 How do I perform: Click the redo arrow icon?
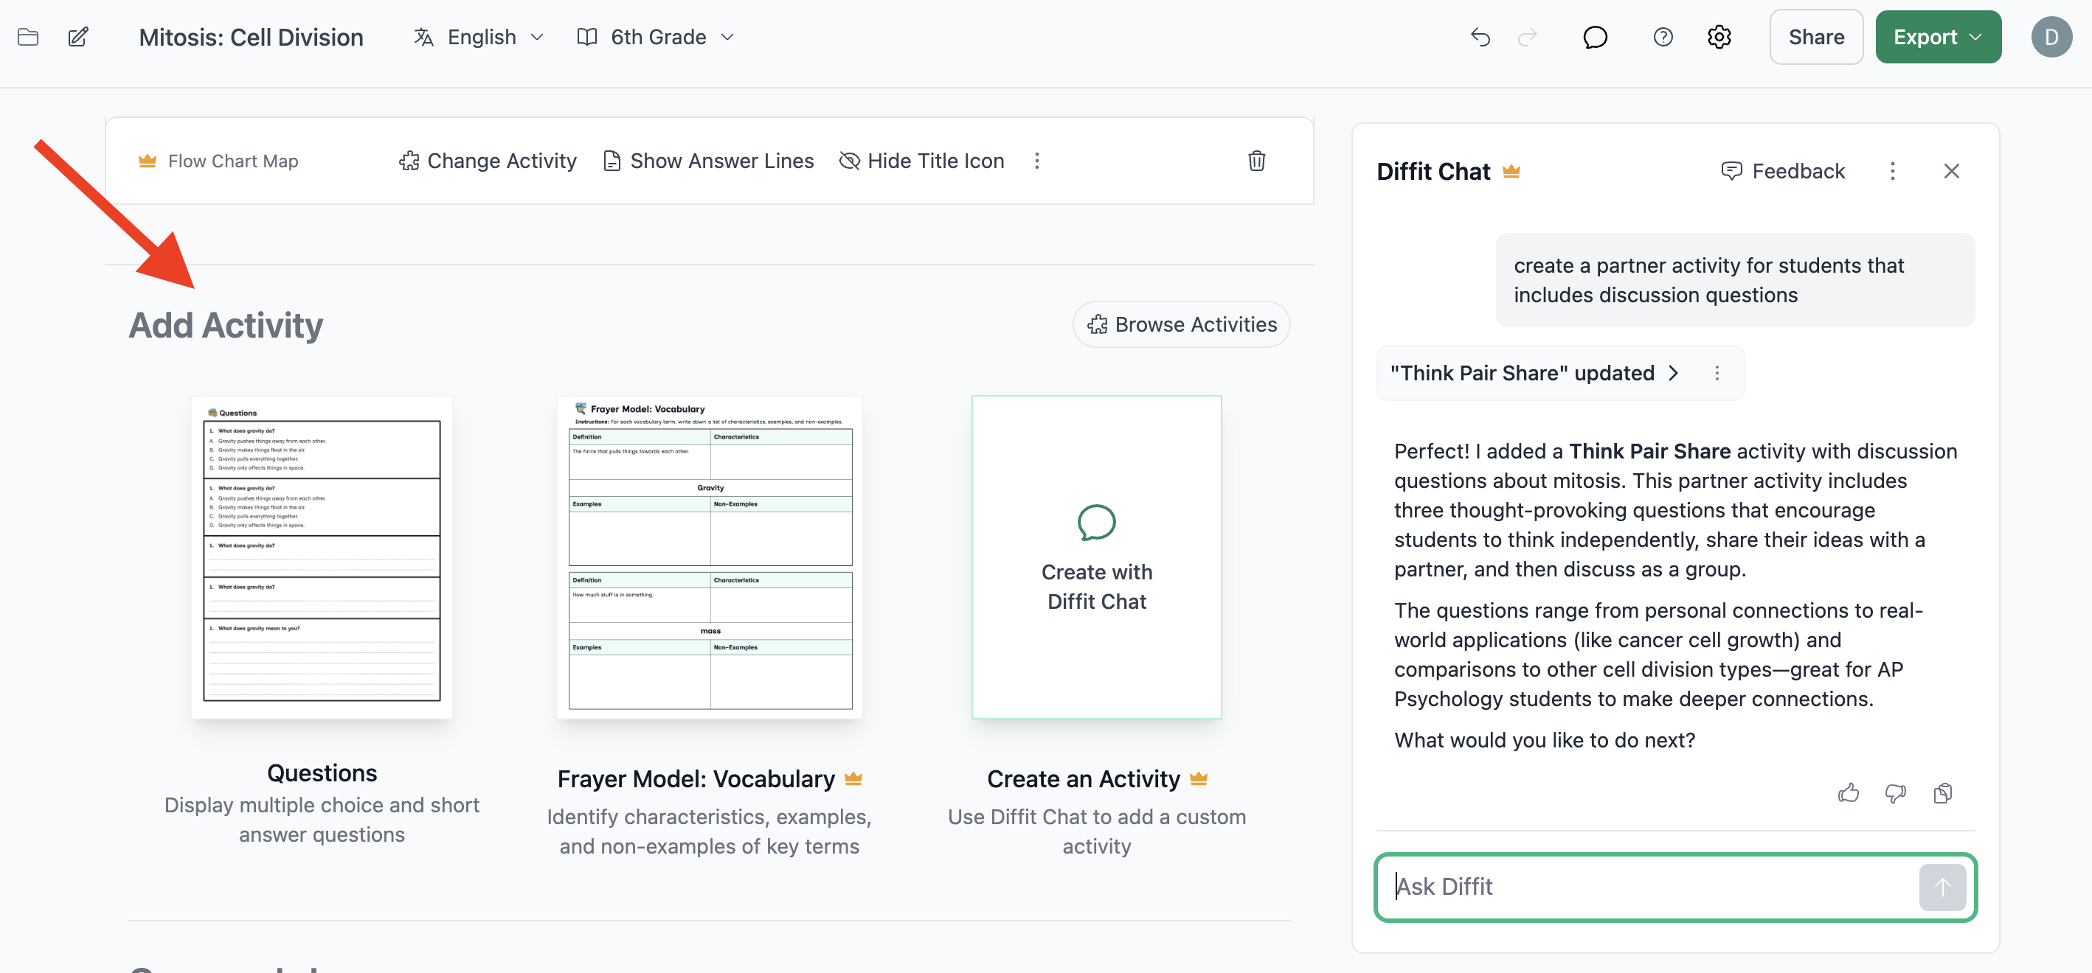pos(1528,38)
